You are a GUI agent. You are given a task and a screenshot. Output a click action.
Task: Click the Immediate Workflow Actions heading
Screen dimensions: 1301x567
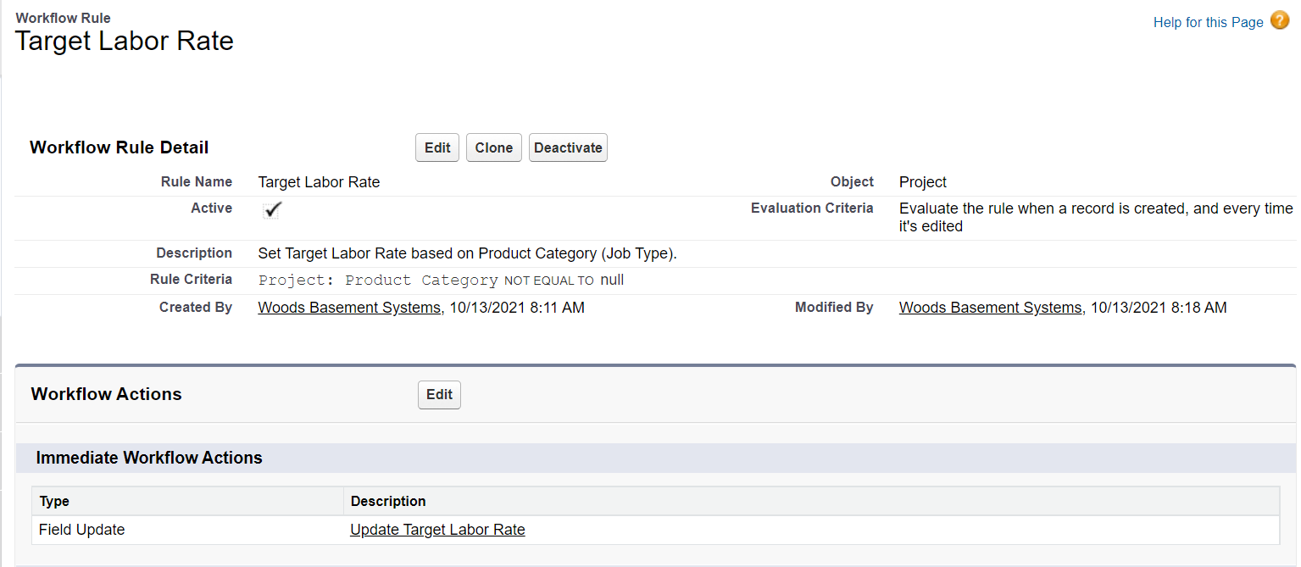click(149, 459)
